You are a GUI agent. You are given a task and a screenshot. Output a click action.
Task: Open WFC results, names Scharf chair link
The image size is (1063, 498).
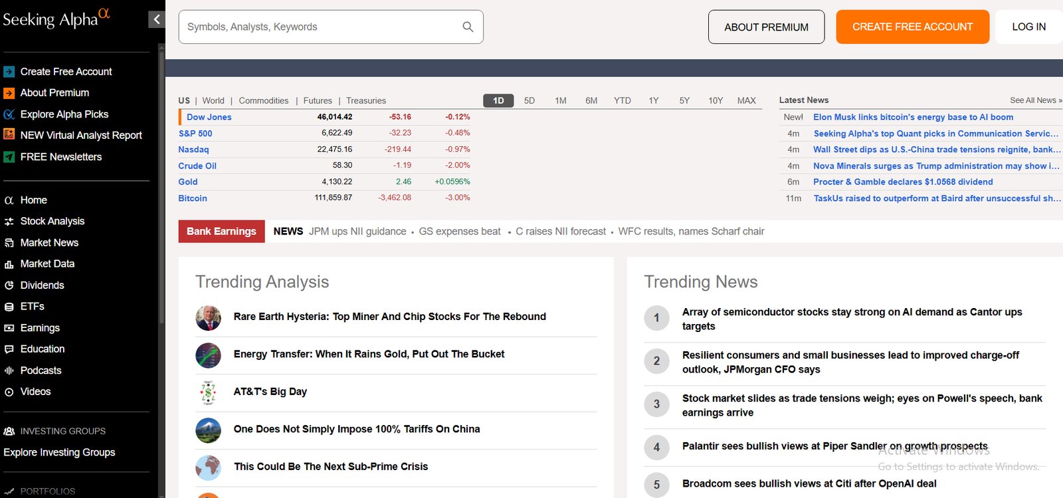[x=691, y=232]
